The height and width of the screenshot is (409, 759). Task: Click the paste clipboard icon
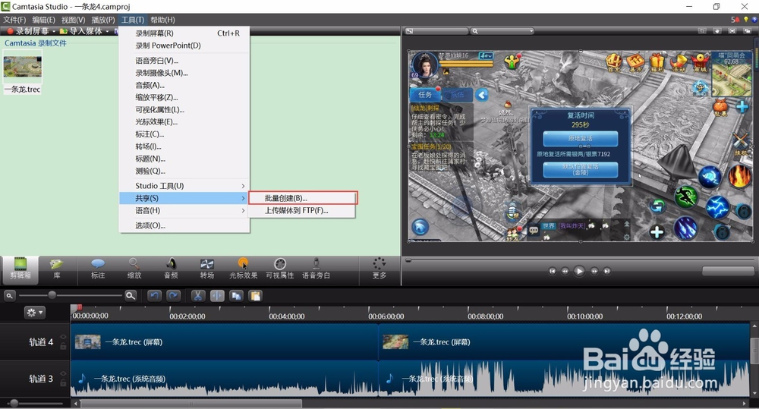pos(256,296)
